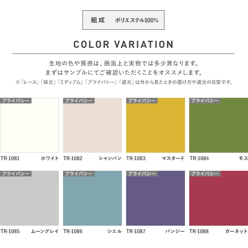The width and height of the screenshot is (248, 248).
Task: Click the TR-1086 product code label
Action: pos(73,231)
